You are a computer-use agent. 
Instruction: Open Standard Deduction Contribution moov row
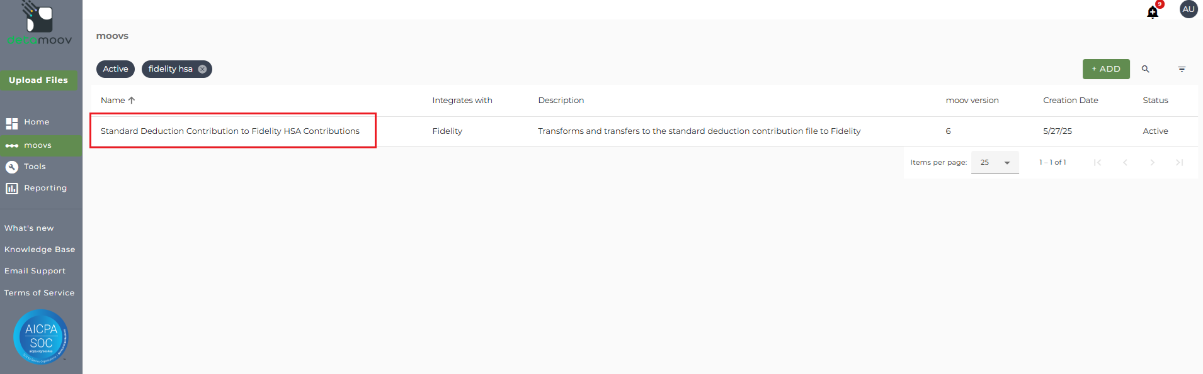(x=230, y=131)
